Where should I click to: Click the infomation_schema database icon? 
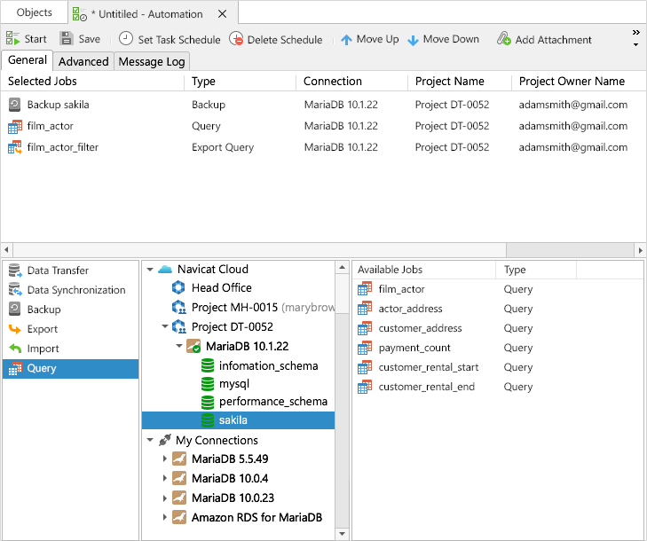(x=208, y=365)
